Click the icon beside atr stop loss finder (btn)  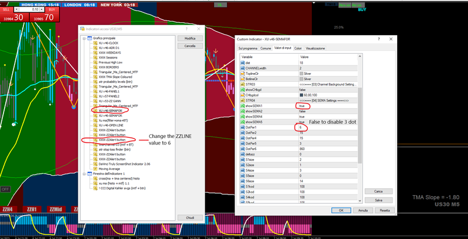pyautogui.click(x=95, y=150)
